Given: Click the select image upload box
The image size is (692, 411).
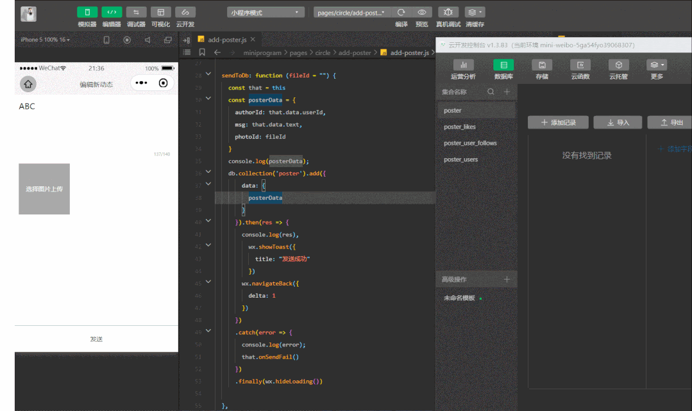Looking at the screenshot, I should pyautogui.click(x=44, y=189).
